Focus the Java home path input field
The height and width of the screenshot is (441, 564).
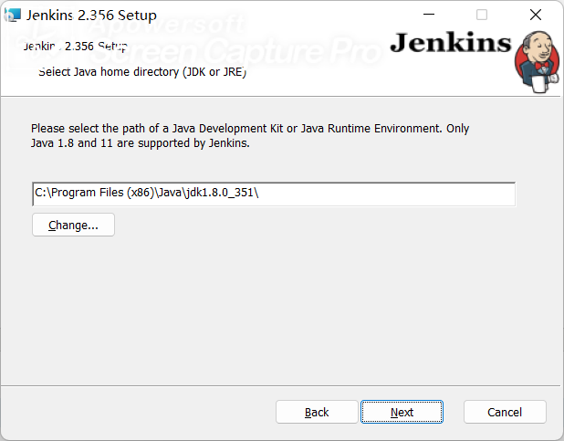[274, 194]
